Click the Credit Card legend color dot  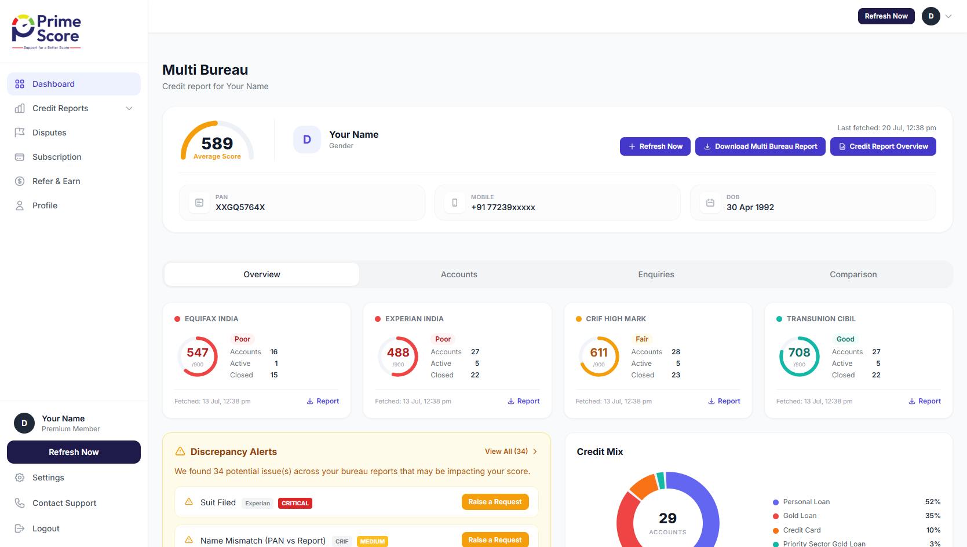776,531
